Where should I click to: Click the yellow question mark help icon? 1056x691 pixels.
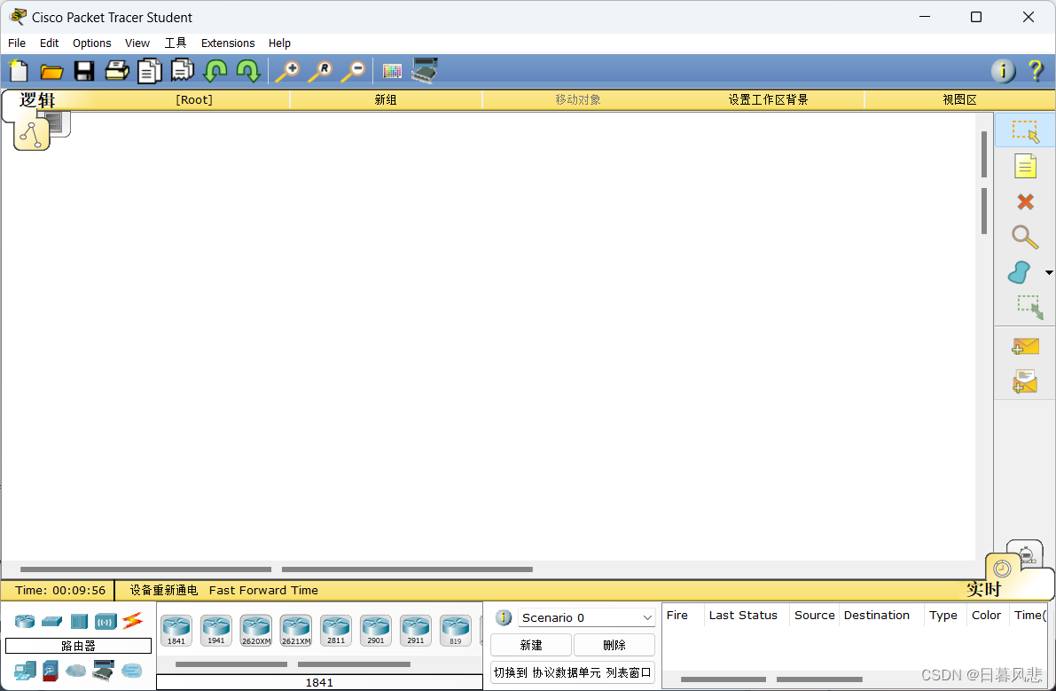[x=1036, y=71]
